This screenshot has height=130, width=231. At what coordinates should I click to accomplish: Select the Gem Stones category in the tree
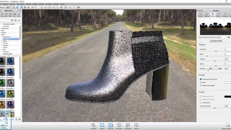click(5, 28)
